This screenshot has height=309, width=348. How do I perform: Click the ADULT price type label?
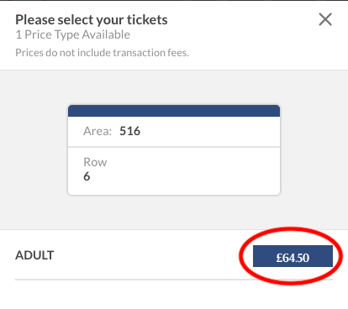click(x=34, y=255)
